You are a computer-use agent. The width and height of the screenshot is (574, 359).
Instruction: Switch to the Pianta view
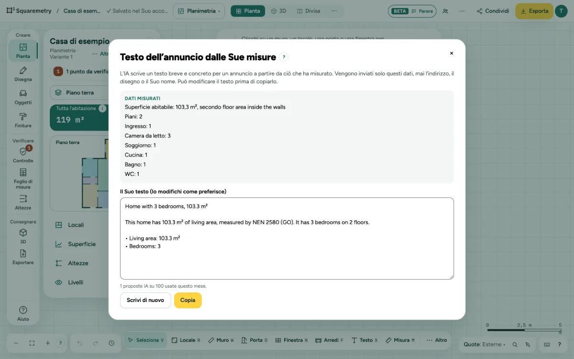248,11
